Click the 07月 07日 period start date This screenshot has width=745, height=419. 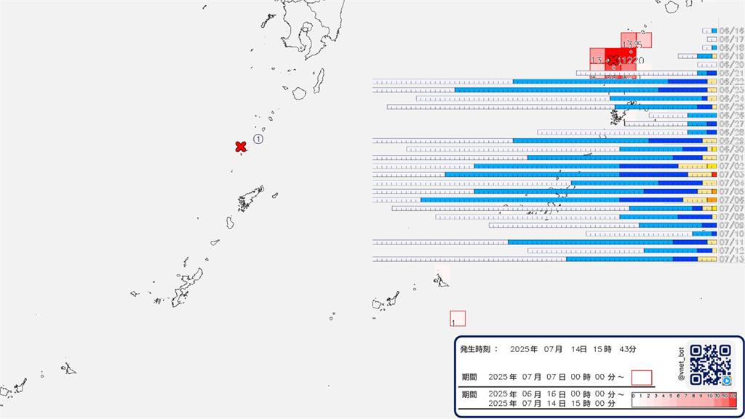543,377
